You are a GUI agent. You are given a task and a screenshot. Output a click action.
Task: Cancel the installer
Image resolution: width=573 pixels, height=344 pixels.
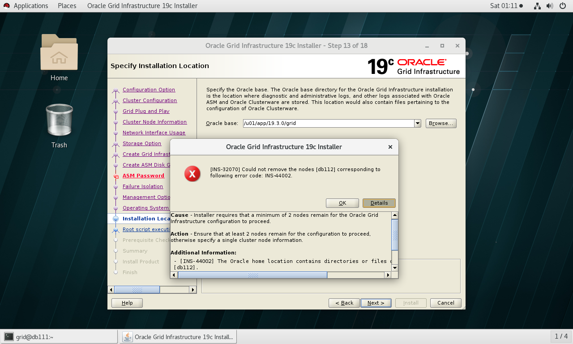point(446,303)
